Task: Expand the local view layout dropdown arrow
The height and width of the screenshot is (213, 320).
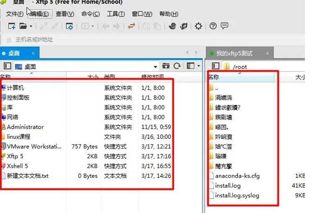Action: [198, 66]
